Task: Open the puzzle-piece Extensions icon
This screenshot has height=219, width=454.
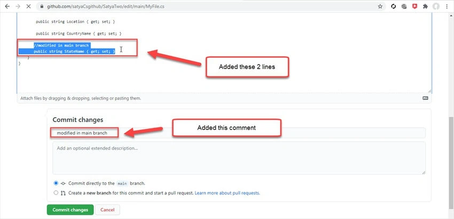Action: coord(425,6)
